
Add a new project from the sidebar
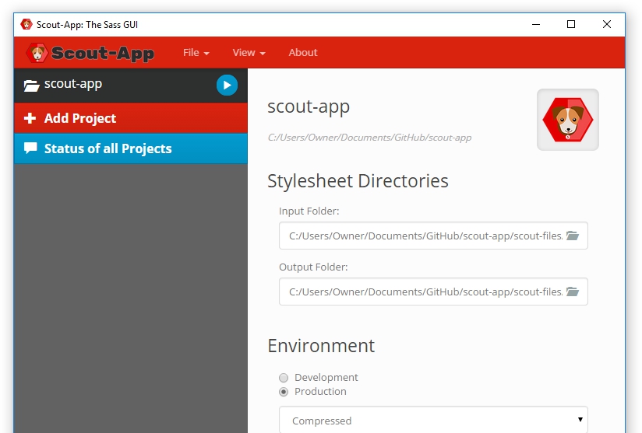tap(131, 118)
